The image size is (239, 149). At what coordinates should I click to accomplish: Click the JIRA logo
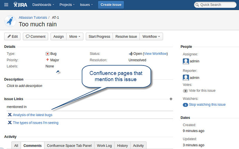[x=20, y=5]
